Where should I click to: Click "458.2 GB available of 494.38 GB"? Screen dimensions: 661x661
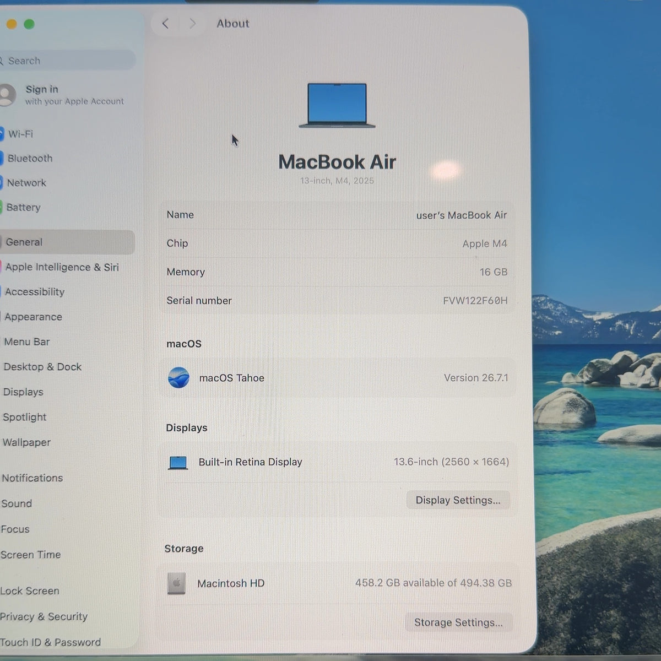(x=434, y=583)
